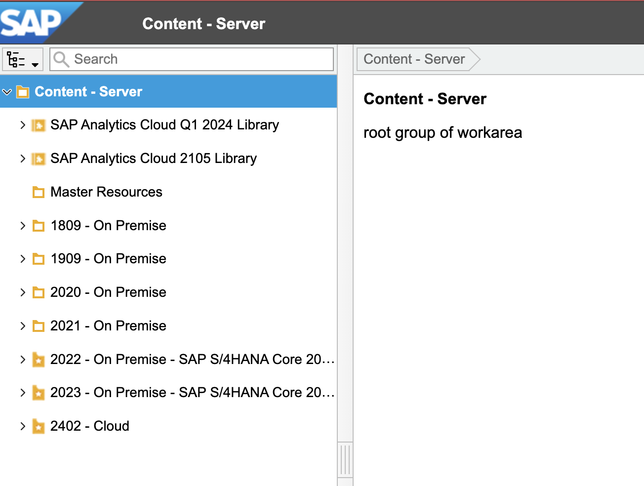The height and width of the screenshot is (486, 644).
Task: Click the Content - Server root folder icon
Action: tap(23, 92)
